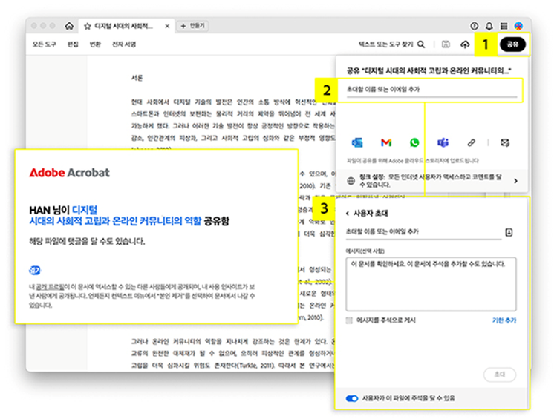
Task: Open address book contact icon
Action: point(509,232)
